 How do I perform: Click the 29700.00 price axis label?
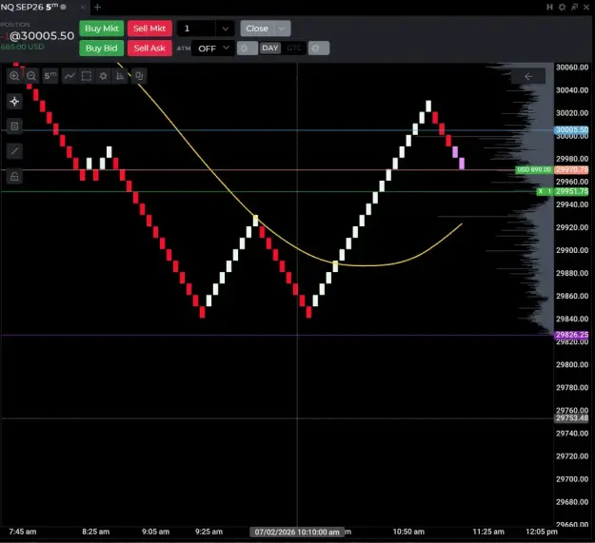(572, 479)
